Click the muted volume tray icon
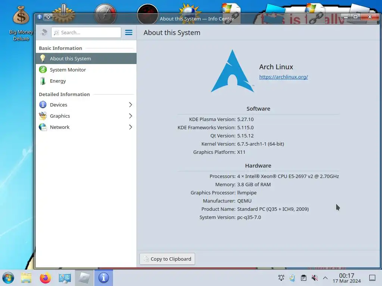382x286 pixels. click(315, 278)
